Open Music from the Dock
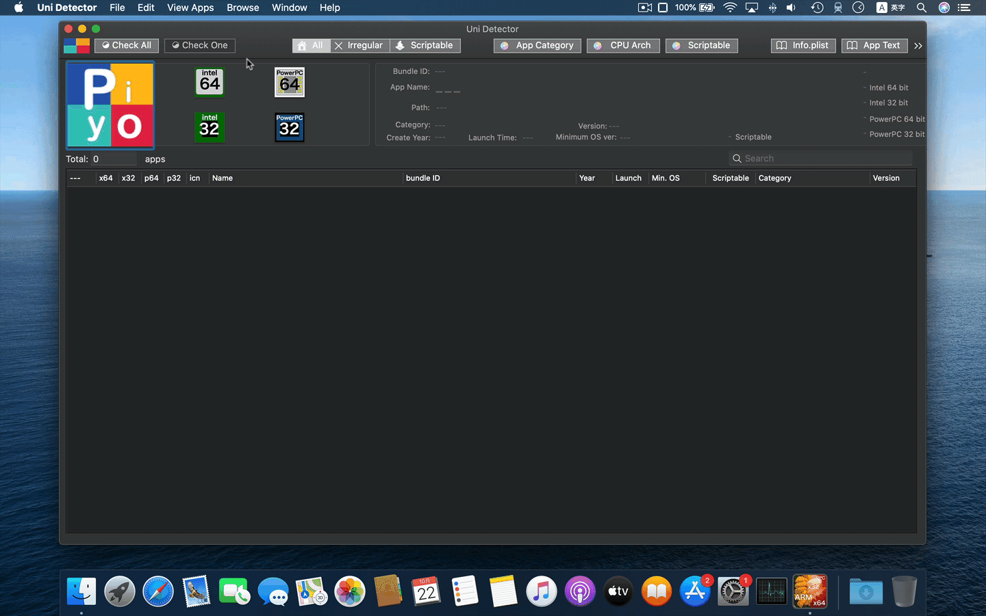This screenshot has width=986, height=616. (542, 591)
